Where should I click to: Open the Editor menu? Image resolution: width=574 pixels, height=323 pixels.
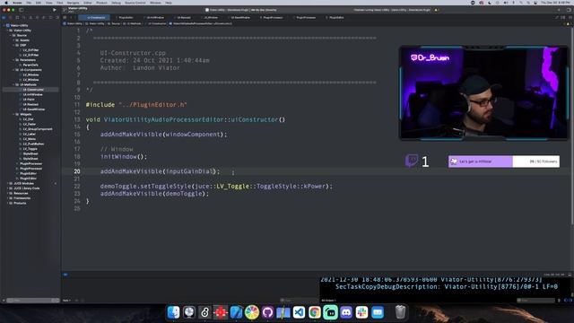pos(88,3)
